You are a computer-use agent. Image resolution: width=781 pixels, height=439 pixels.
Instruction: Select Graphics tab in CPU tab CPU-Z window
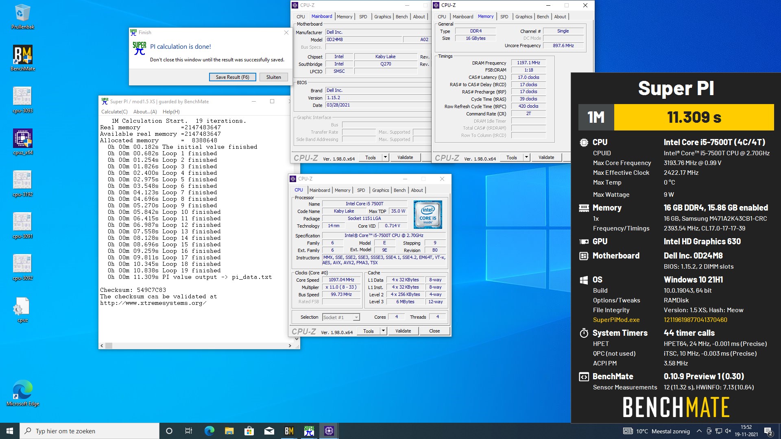pos(380,190)
